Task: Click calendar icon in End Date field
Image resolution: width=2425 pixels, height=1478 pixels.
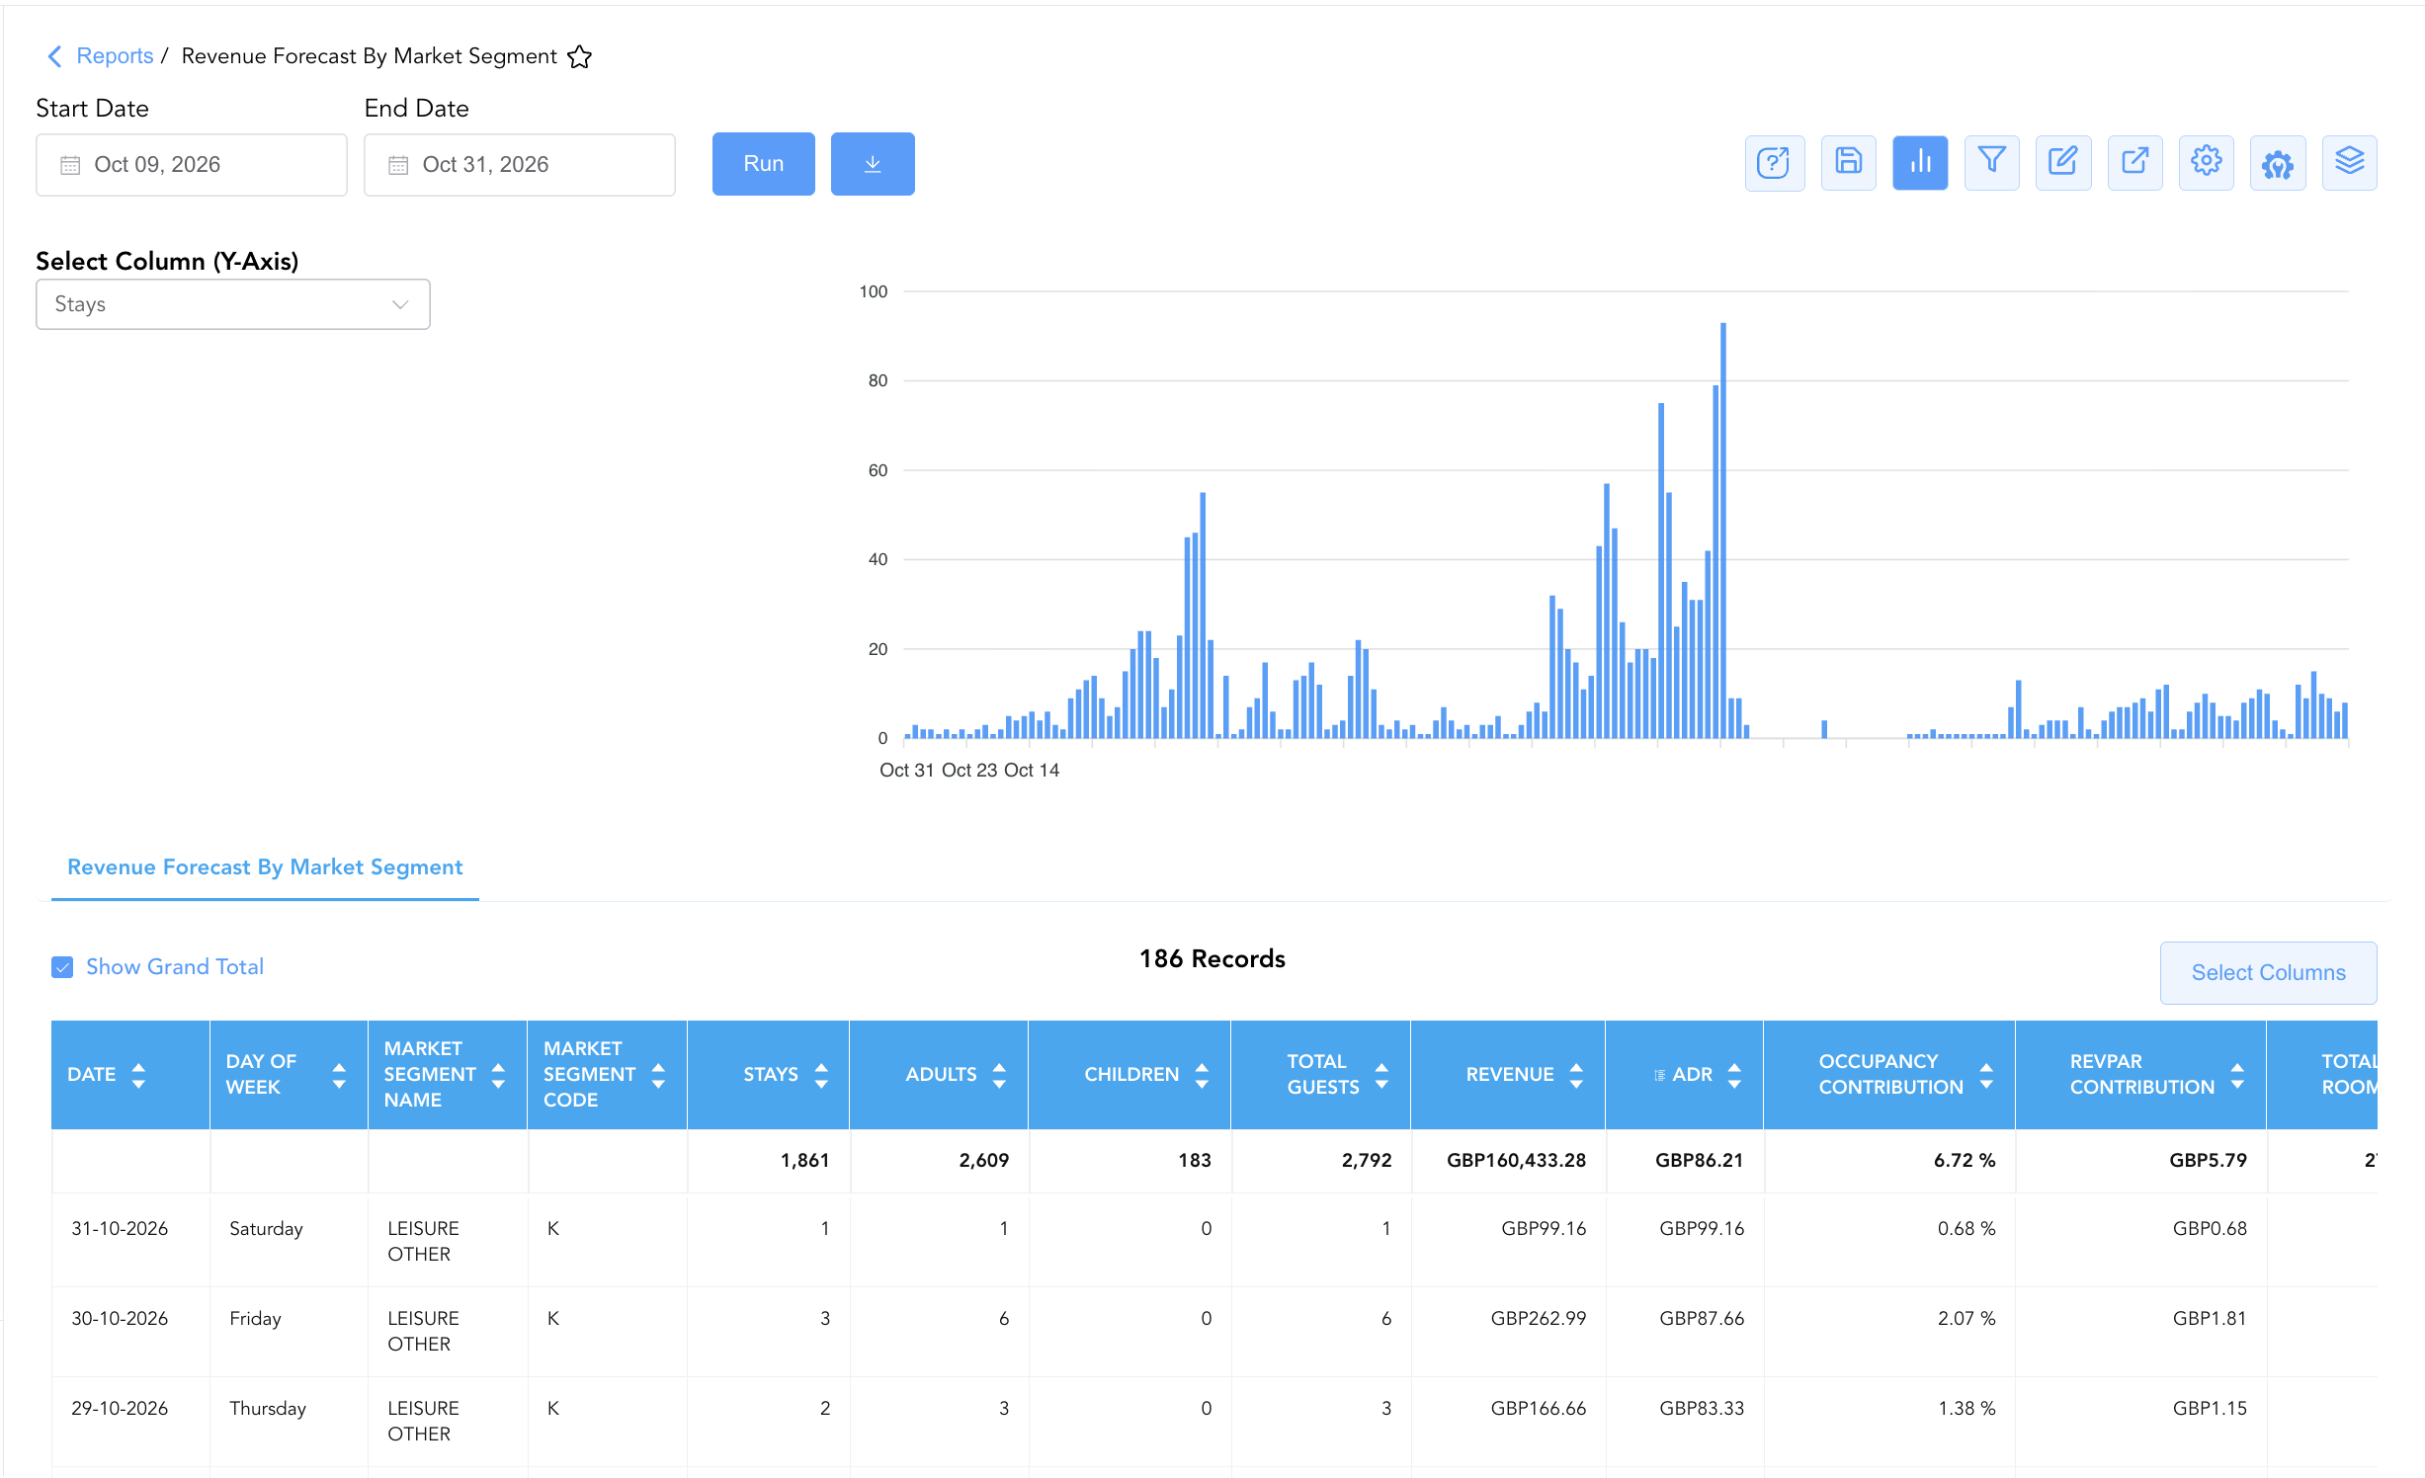Action: click(398, 165)
